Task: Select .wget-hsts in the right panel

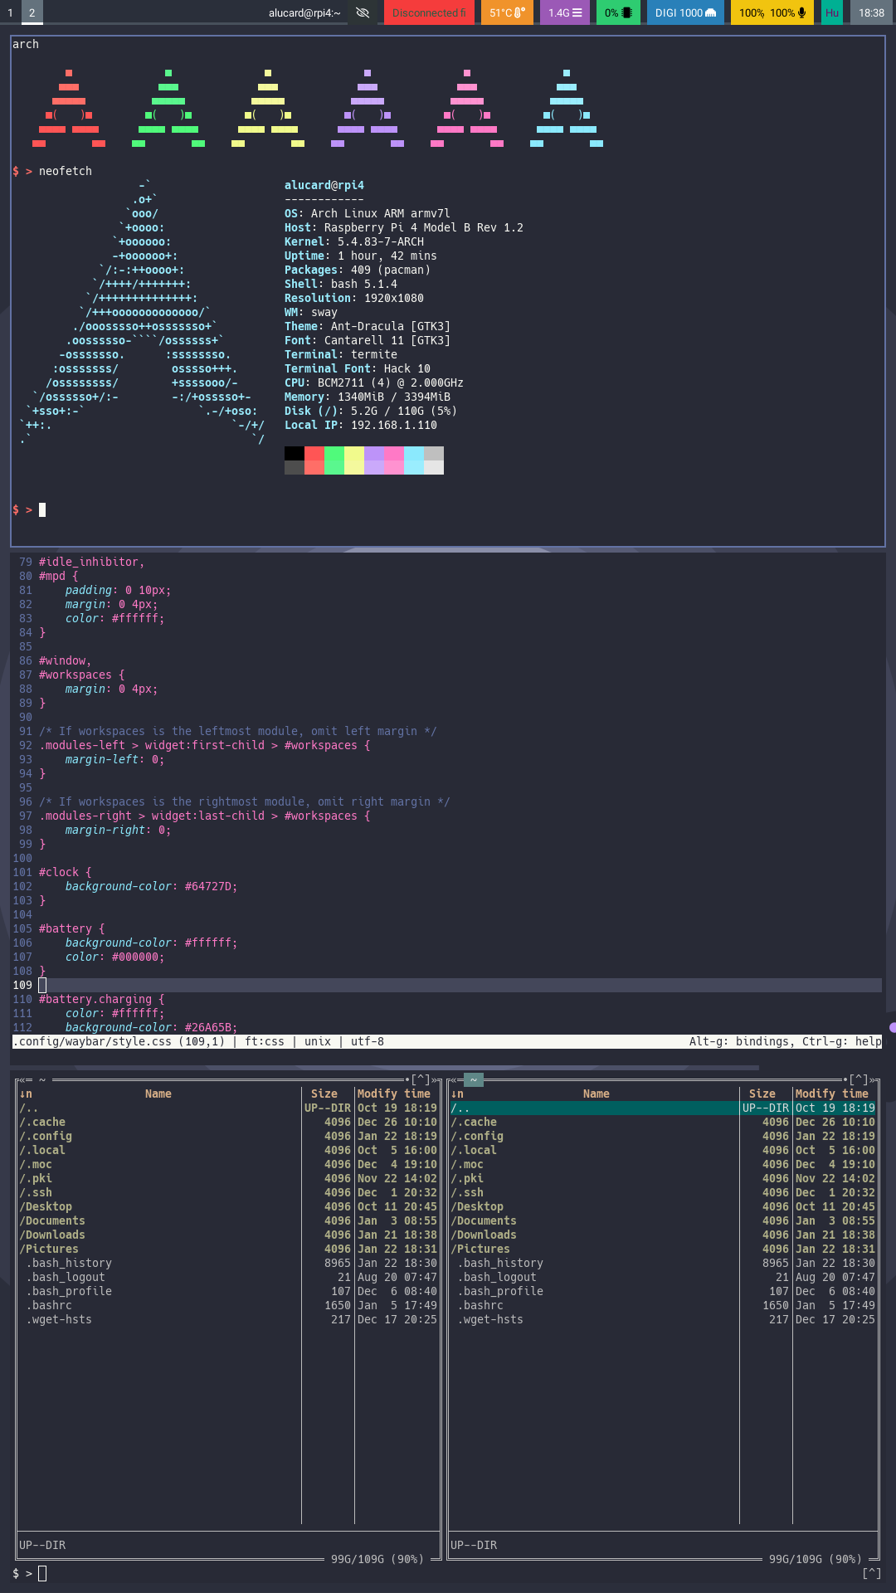Action: click(x=663, y=1319)
